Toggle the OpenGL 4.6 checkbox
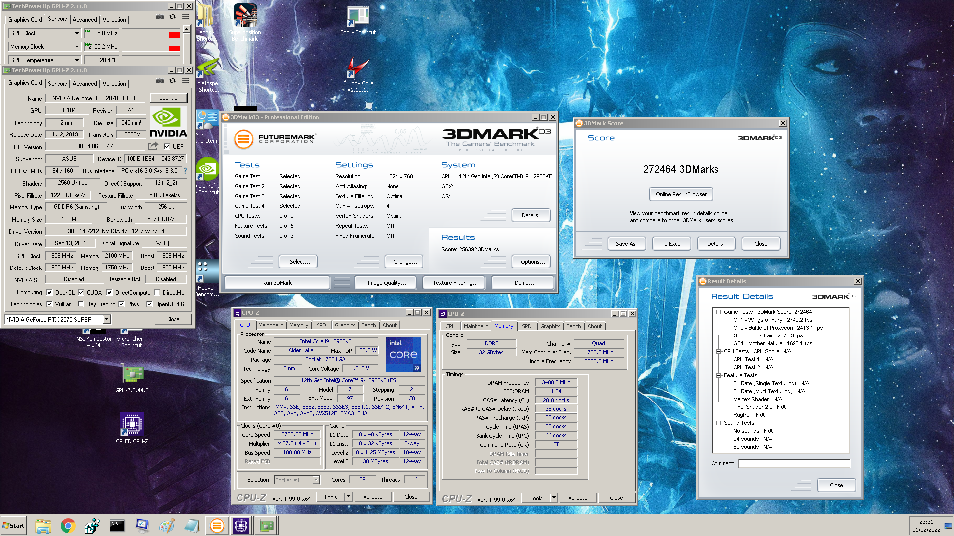954x536 pixels. coord(149,304)
